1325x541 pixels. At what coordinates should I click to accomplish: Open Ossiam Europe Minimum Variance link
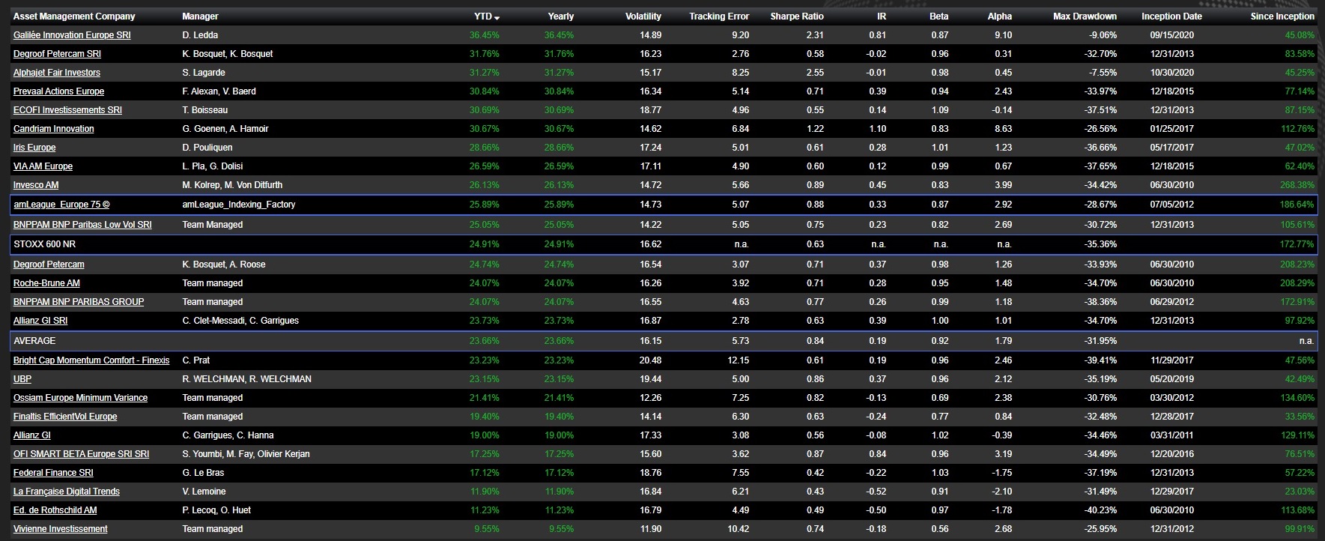coord(80,398)
